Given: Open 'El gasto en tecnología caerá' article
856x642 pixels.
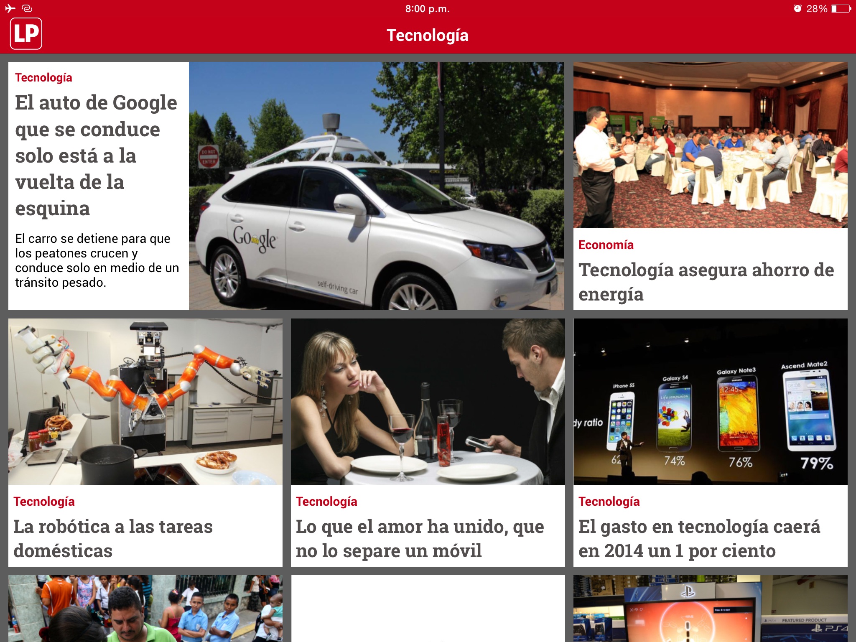Looking at the screenshot, I should pos(699,539).
